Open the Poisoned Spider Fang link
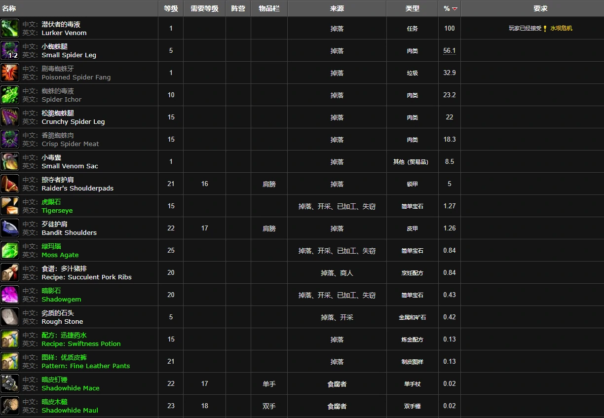Image resolution: width=604 pixels, height=418 pixels. pyautogui.click(x=76, y=77)
